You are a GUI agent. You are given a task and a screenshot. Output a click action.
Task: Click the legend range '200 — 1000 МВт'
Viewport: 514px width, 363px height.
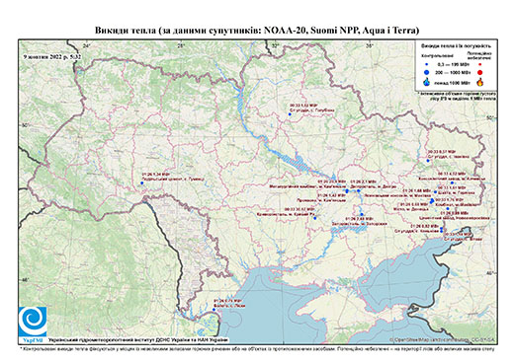coord(452,73)
